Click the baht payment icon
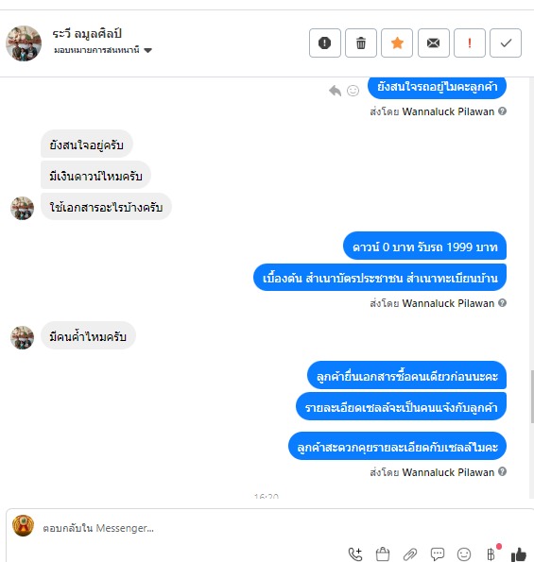The image size is (534, 562). click(491, 554)
